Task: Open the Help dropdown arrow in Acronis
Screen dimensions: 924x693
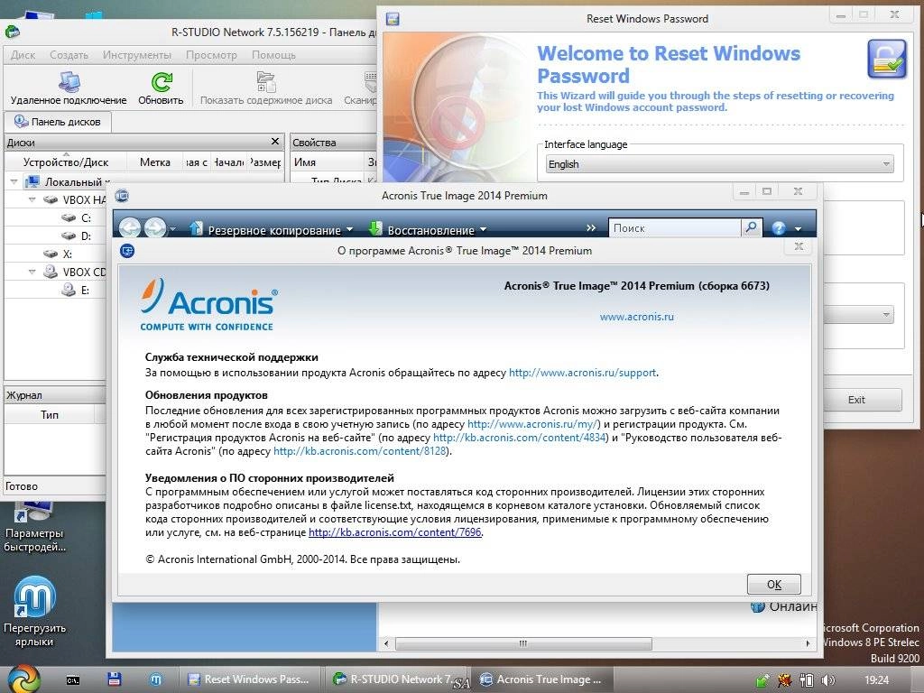Action: pos(798,228)
